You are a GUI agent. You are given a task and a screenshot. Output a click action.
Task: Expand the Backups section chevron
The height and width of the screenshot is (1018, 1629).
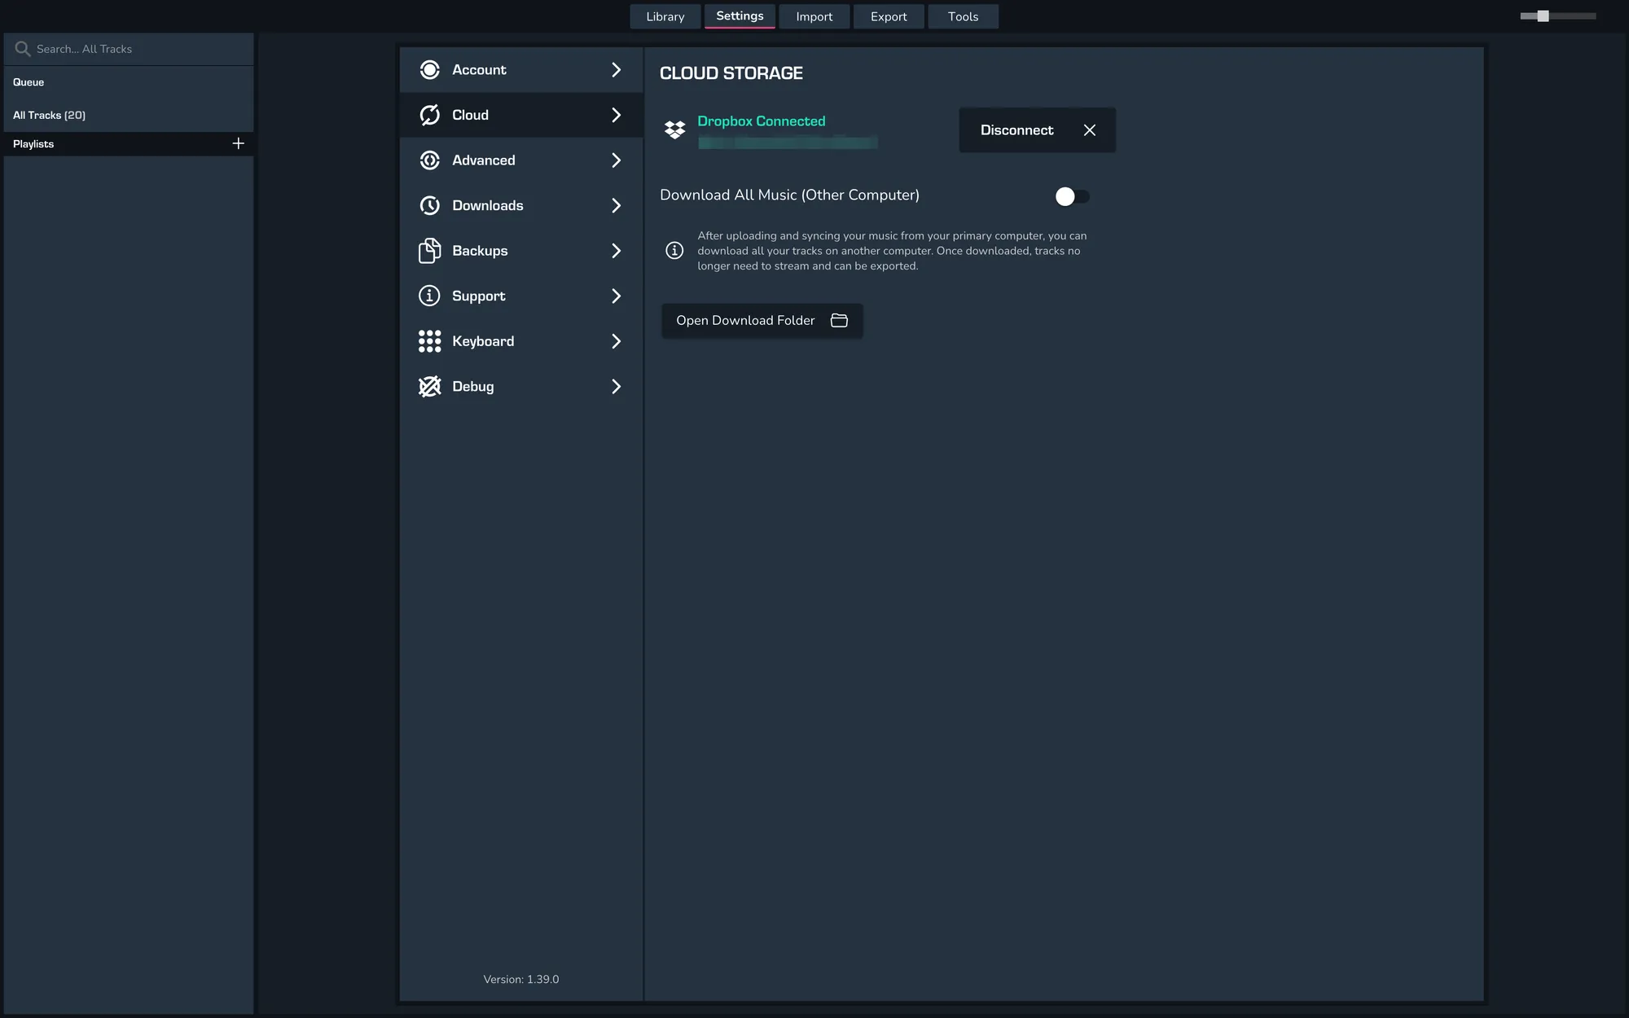point(616,251)
